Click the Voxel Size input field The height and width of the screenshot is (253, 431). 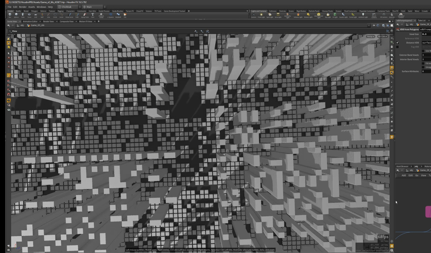point(426,34)
